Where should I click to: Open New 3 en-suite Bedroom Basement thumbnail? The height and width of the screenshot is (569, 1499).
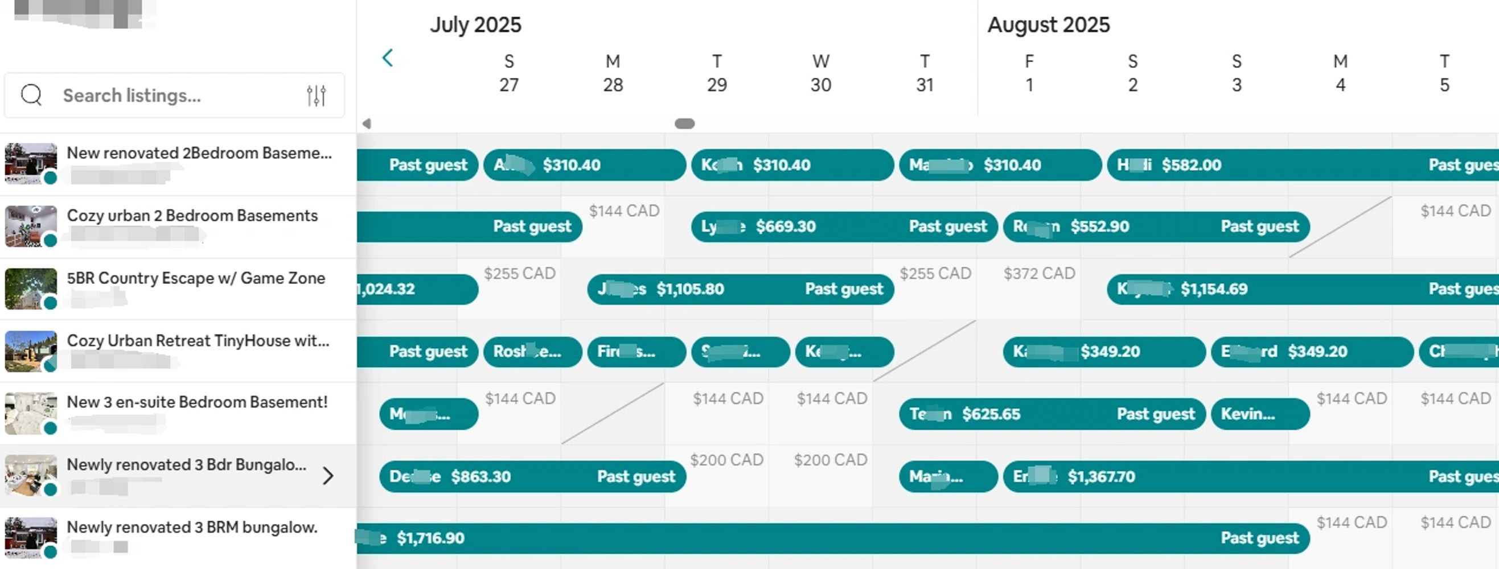(x=31, y=414)
